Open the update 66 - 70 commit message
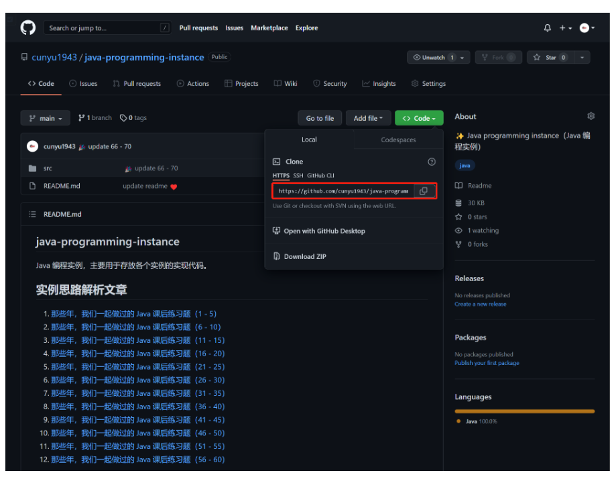This screenshot has width=616, height=477. [x=110, y=146]
